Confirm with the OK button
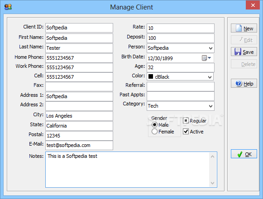This screenshot has width=263, height=199. tap(244, 154)
